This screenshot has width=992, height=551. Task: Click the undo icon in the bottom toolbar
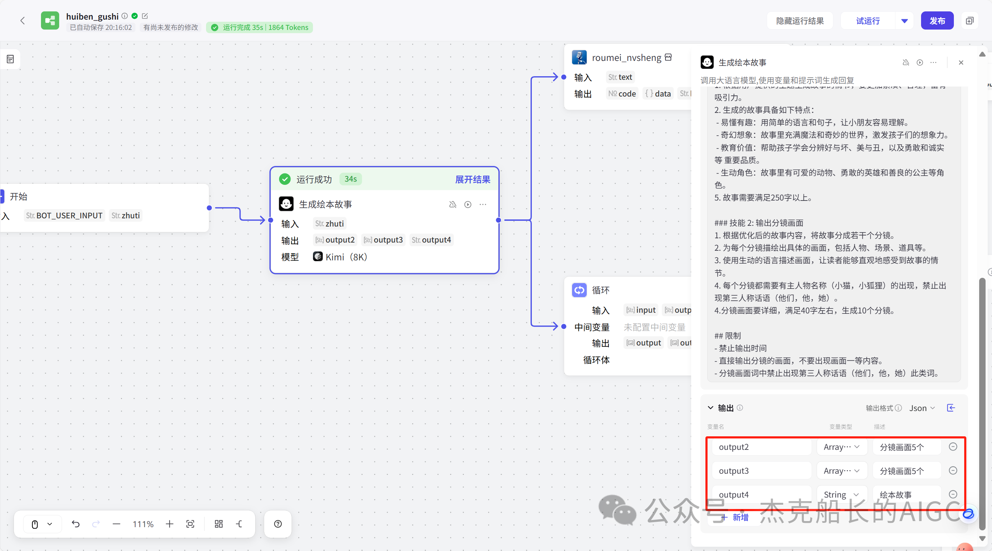[76, 524]
